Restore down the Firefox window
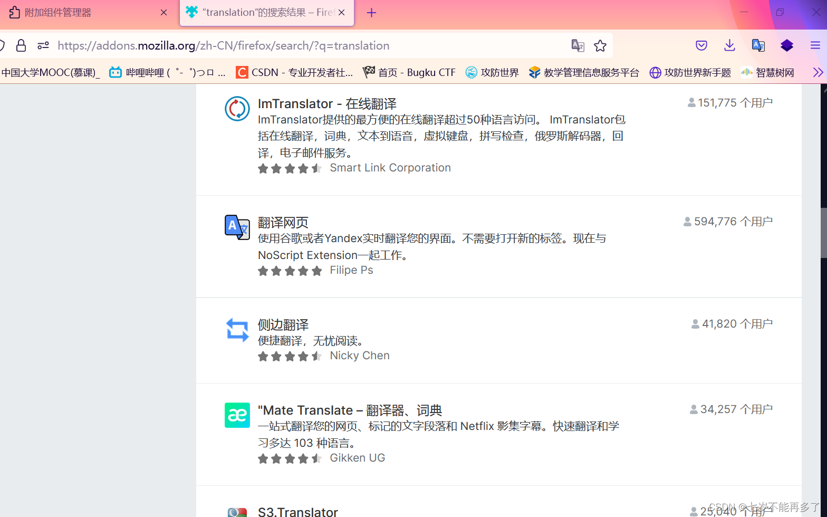Screen dimensions: 827x517 780,12
